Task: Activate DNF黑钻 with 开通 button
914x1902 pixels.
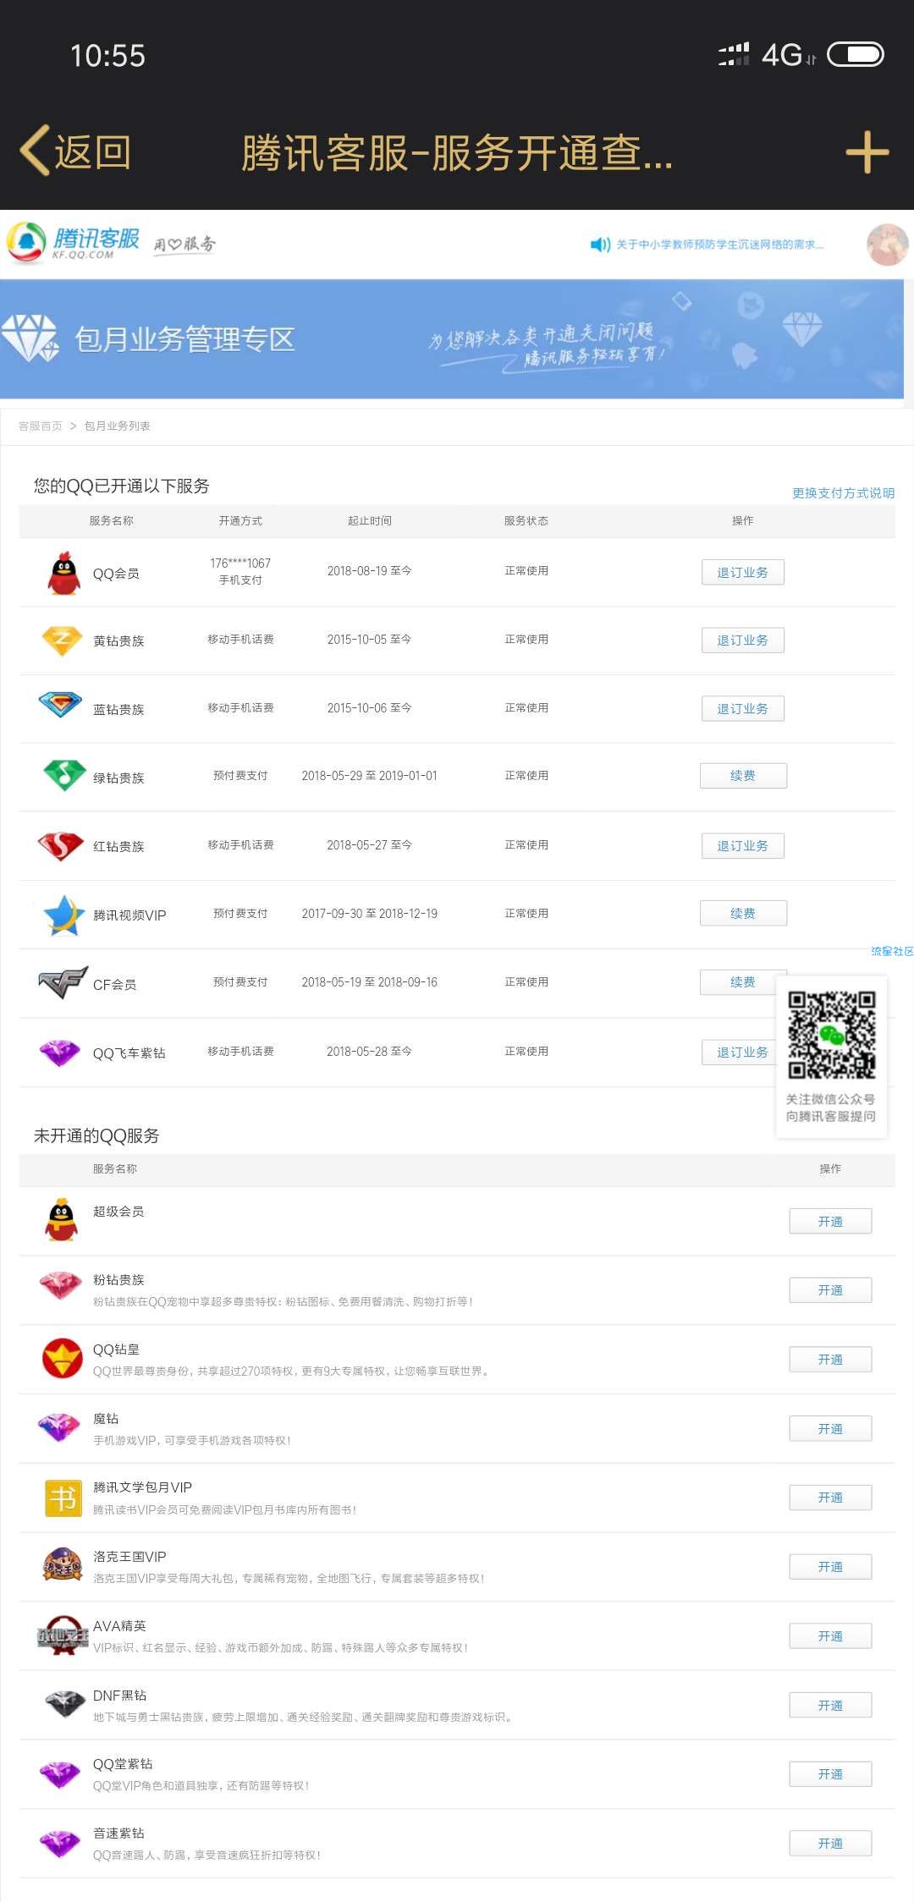Action: pyautogui.click(x=830, y=1706)
